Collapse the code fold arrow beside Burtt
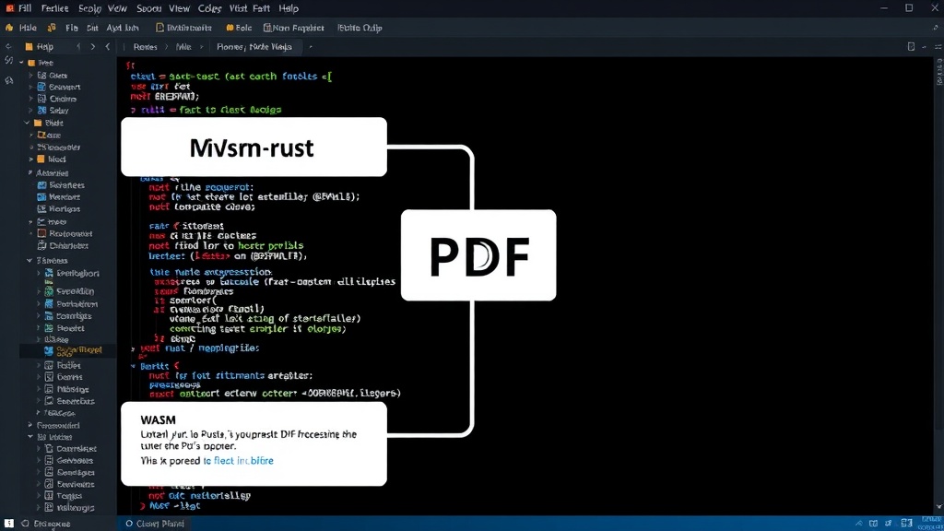This screenshot has height=531, width=944. click(133, 366)
